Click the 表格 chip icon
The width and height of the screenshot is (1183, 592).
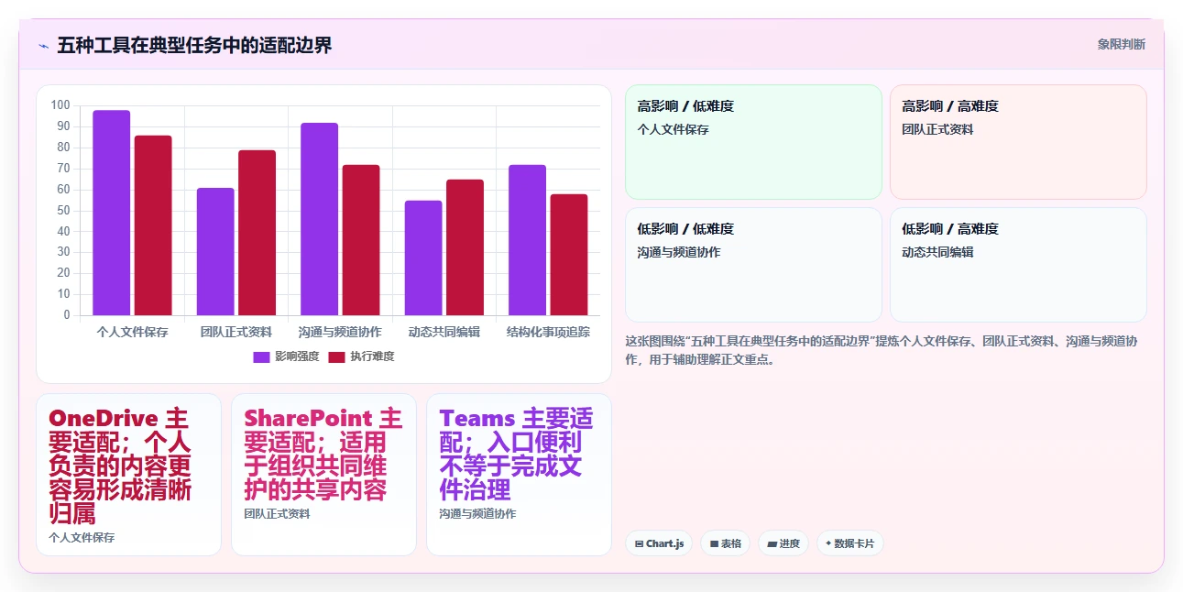[x=714, y=543]
